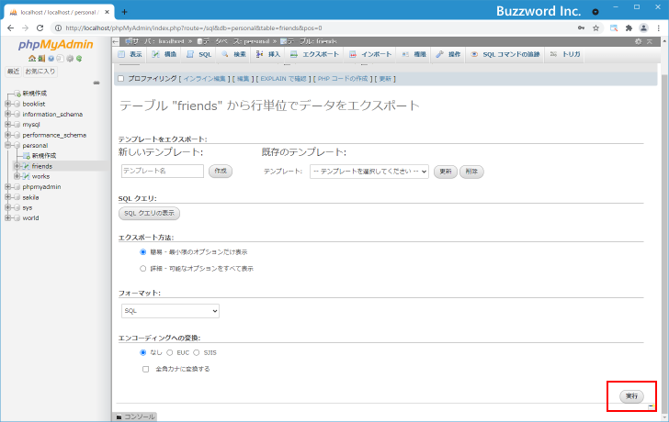Open the エクスポート tab
Image resolution: width=669 pixels, height=422 pixels.
click(x=314, y=54)
